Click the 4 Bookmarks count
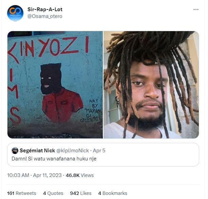Image resolution: width=208 pixels, height=199 pixels. [x=113, y=193]
